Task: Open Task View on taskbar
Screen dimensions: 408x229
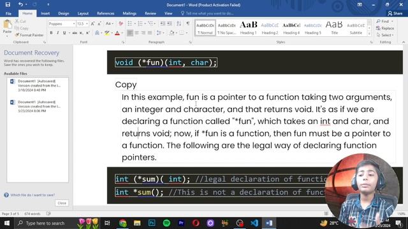Action: click(107, 223)
